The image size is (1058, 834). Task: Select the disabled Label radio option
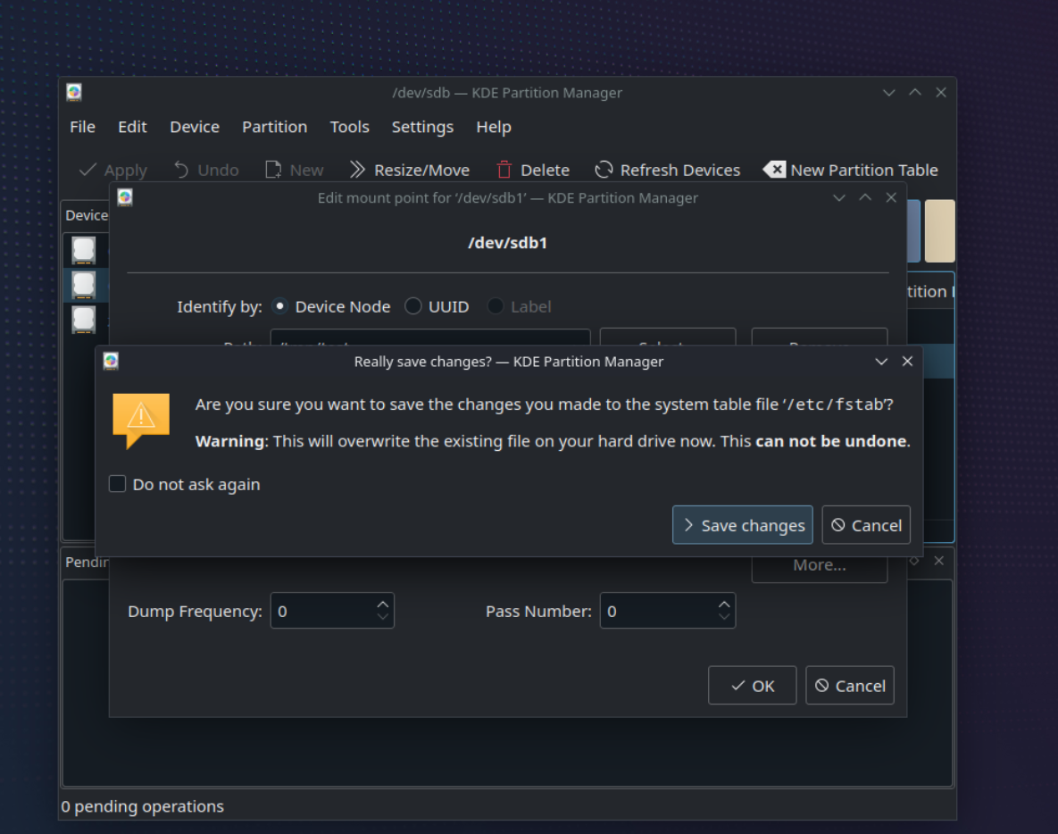click(496, 306)
